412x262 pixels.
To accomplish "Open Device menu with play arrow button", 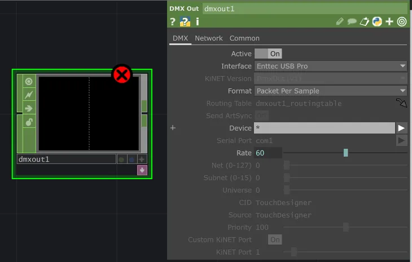I will click(x=401, y=128).
